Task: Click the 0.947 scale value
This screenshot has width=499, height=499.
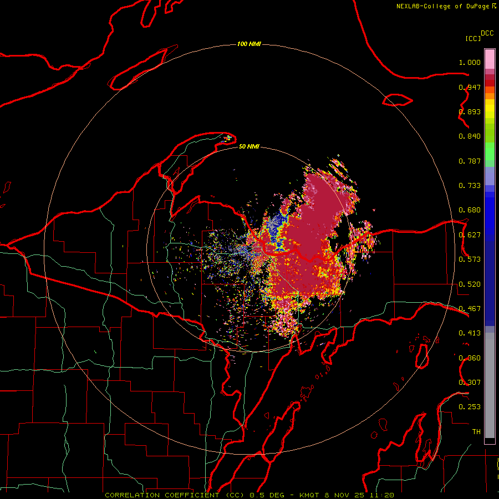Action: pyautogui.click(x=470, y=87)
